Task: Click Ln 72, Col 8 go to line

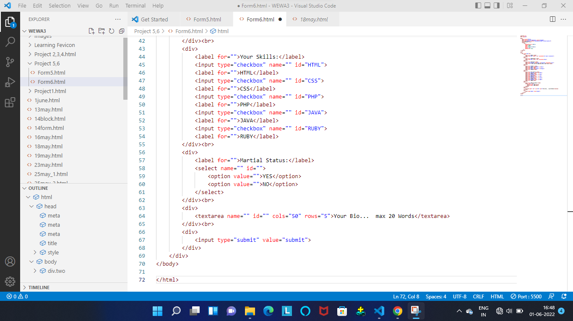Action: point(406,296)
